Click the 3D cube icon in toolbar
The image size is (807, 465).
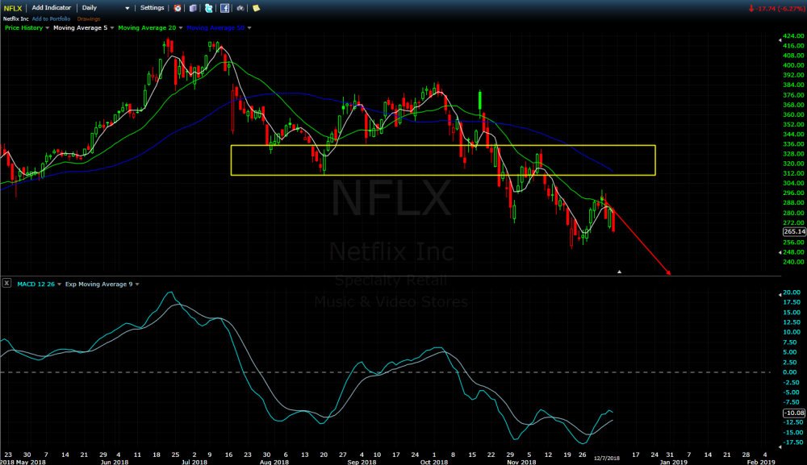(192, 8)
